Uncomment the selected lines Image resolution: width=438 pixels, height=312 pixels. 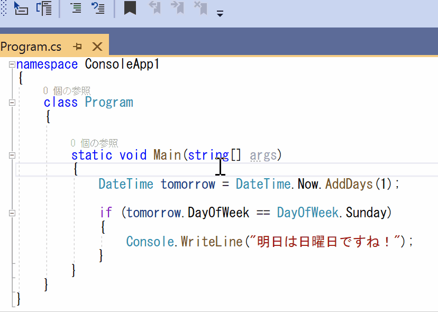tap(98, 8)
